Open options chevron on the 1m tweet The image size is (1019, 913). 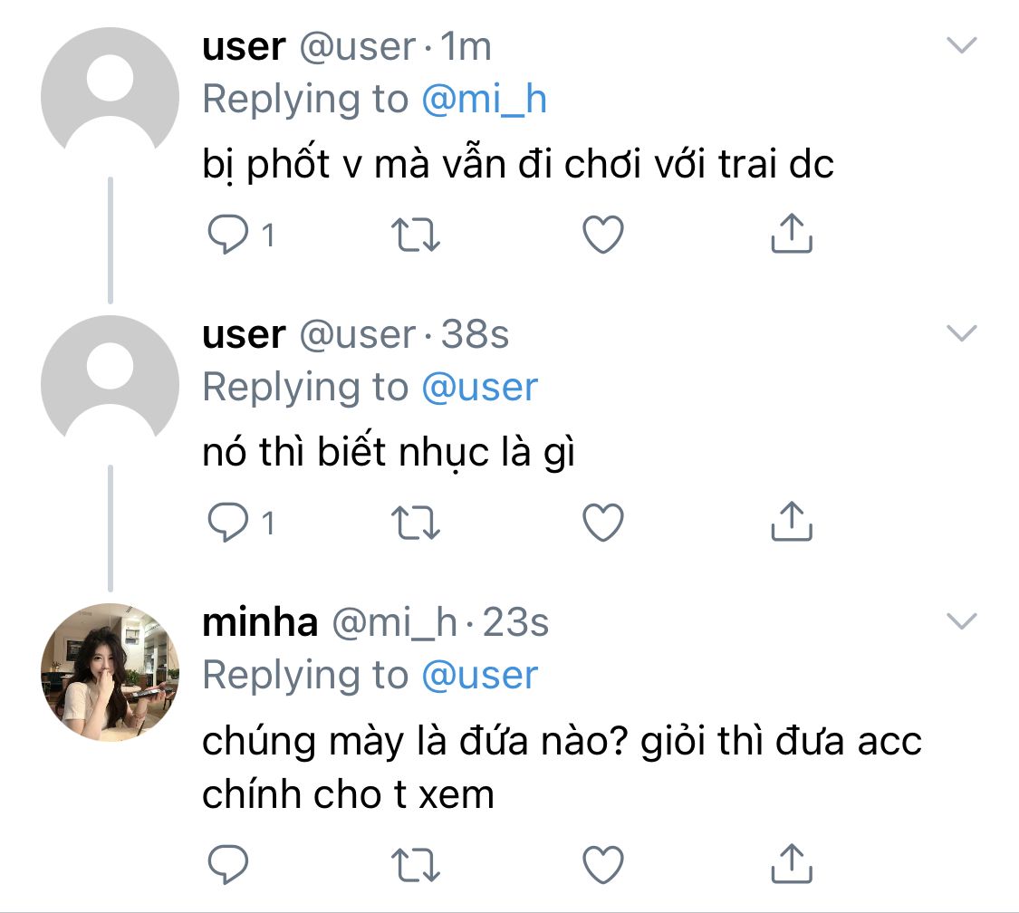pos(962,45)
